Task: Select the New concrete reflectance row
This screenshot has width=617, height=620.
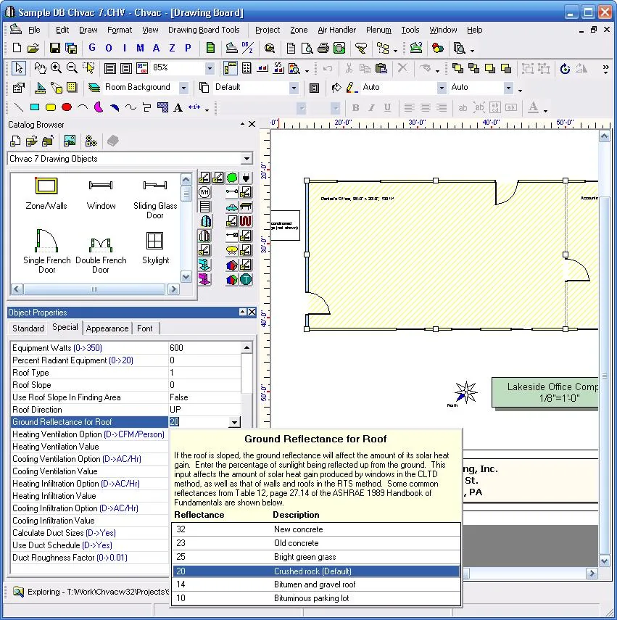Action: pos(316,529)
